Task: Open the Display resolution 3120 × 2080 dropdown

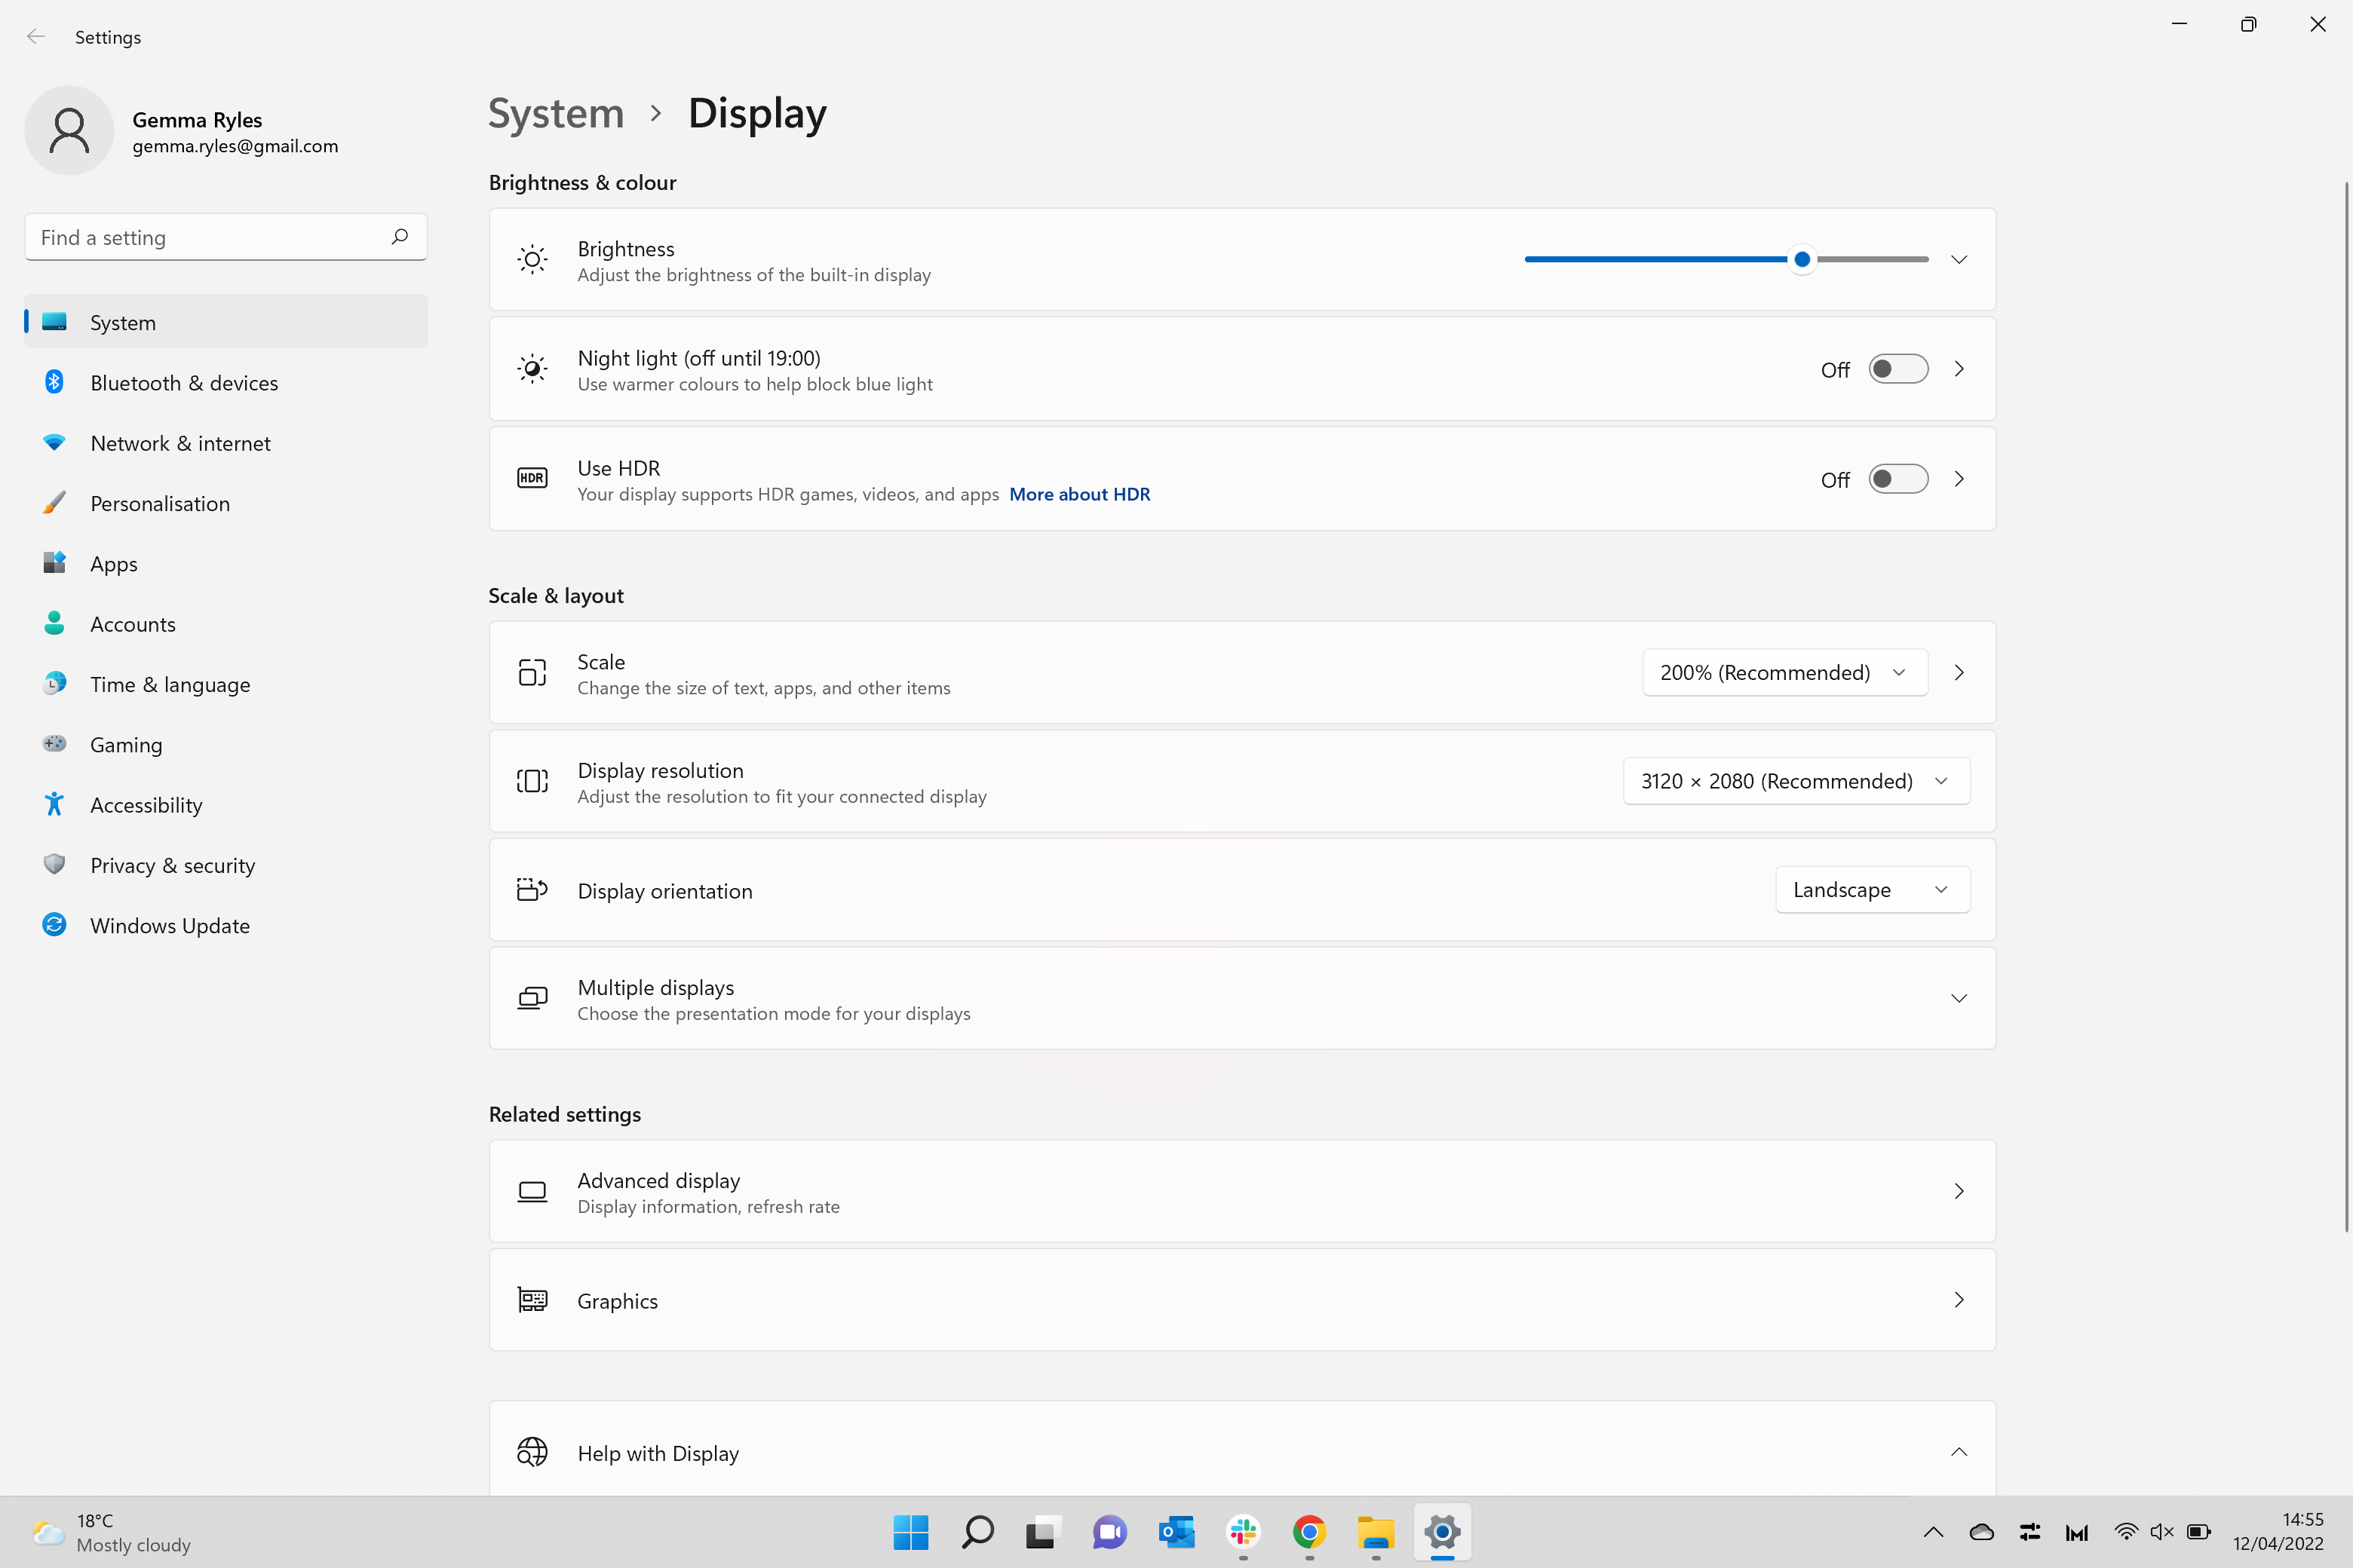Action: [1796, 781]
